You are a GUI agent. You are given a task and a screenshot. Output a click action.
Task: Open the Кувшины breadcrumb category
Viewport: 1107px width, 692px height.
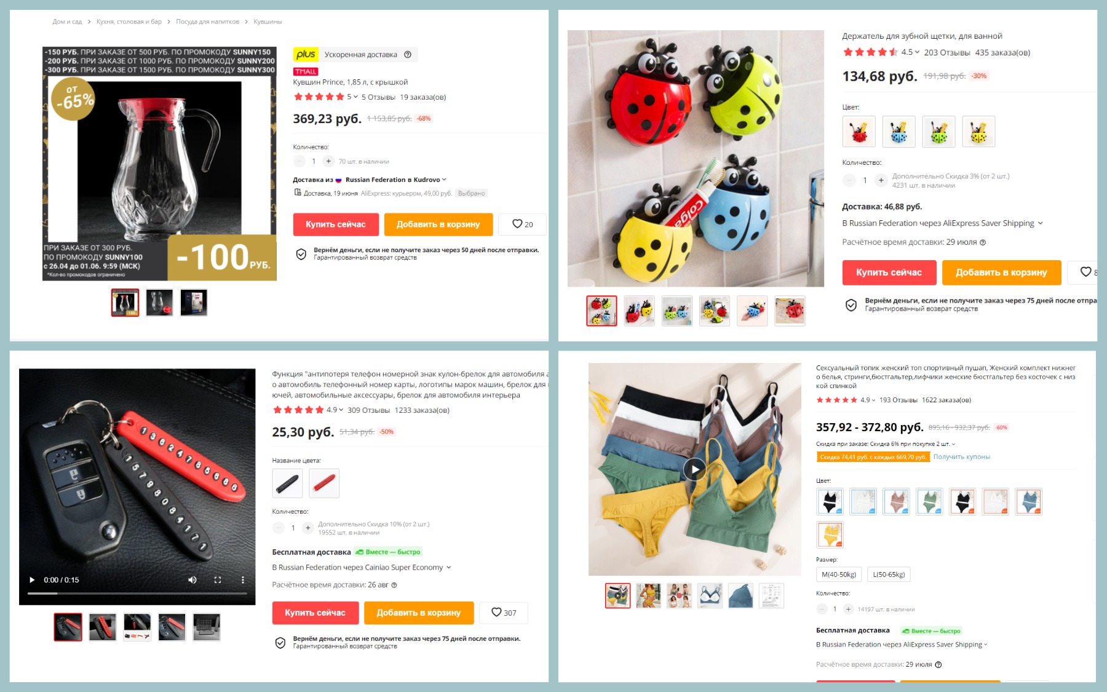coord(268,22)
